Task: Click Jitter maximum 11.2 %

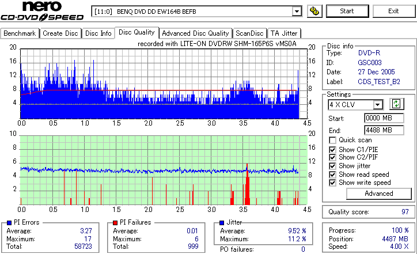Action: click(x=297, y=239)
